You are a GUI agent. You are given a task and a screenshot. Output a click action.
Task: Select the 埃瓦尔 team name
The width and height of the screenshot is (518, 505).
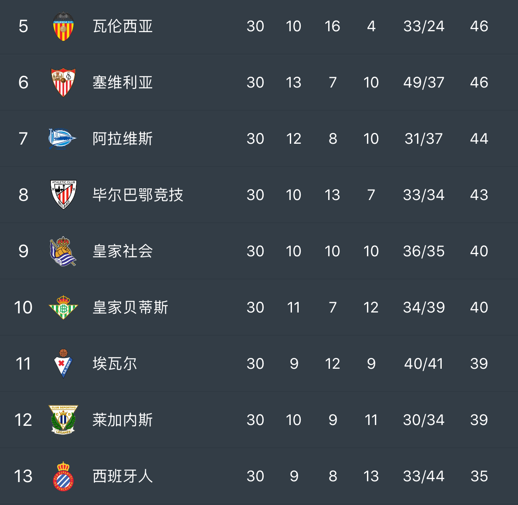(115, 364)
